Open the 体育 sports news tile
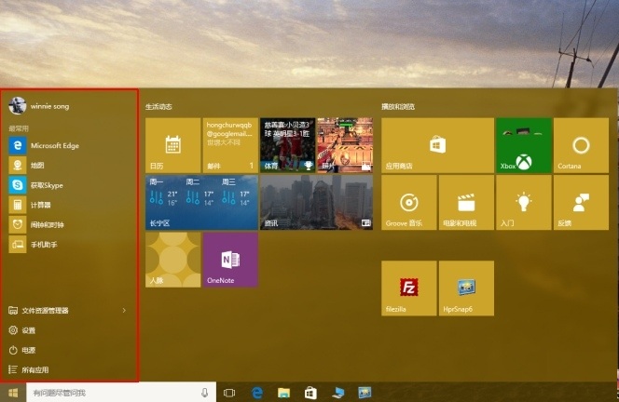The image size is (619, 402). tap(287, 145)
